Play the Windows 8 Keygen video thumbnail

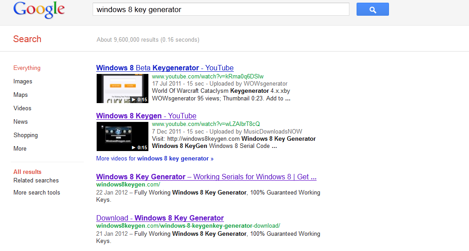[122, 136]
